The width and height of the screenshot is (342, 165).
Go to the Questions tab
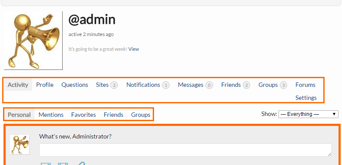(x=74, y=85)
